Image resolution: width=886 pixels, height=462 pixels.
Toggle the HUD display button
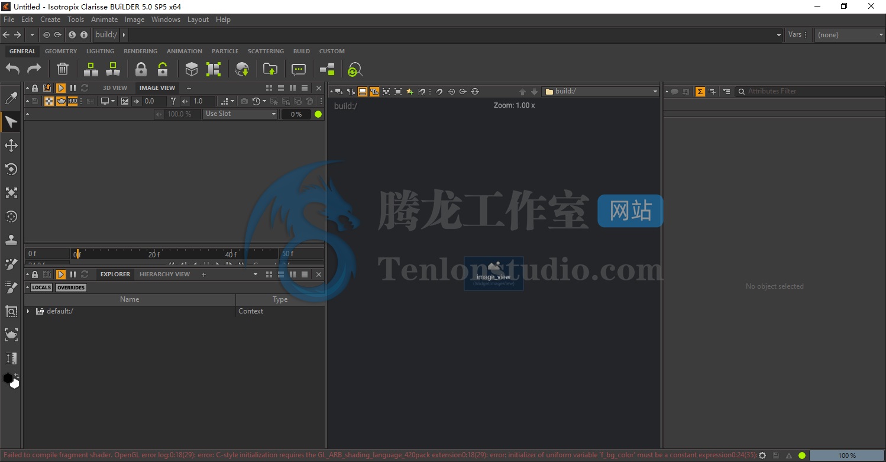(73, 101)
